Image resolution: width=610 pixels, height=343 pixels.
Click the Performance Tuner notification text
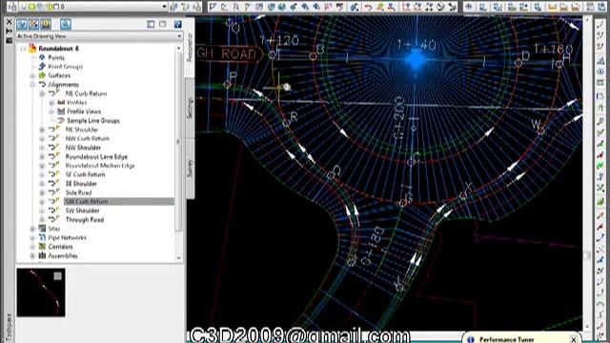(506, 339)
